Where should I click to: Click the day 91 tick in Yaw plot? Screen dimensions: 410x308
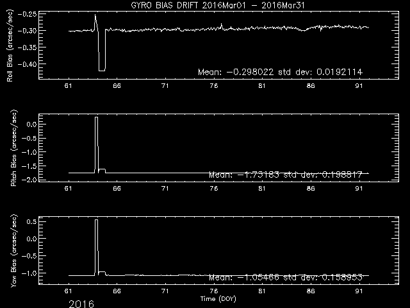pos(359,291)
